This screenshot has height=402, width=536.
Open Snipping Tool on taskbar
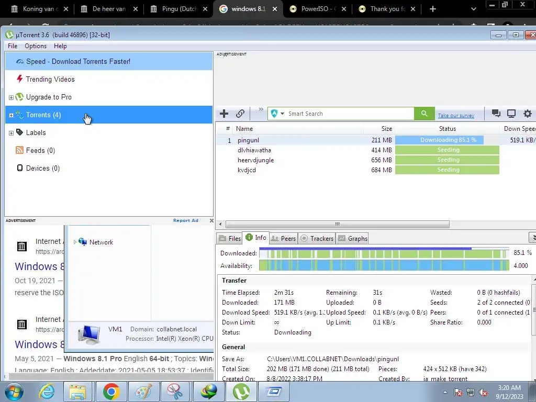click(x=175, y=392)
